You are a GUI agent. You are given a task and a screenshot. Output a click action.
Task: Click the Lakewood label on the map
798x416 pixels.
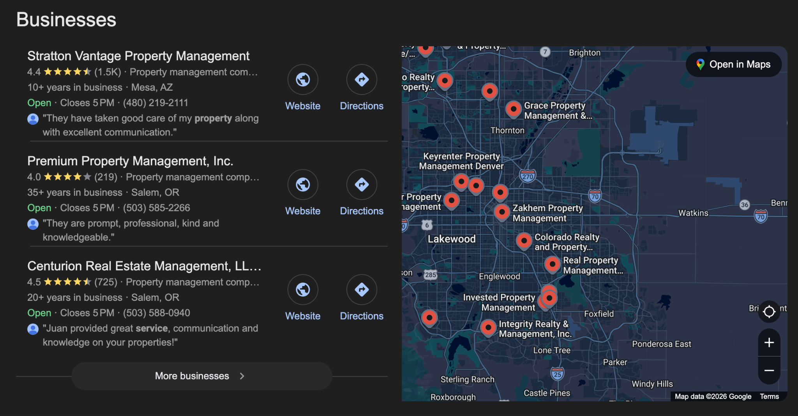click(x=452, y=239)
